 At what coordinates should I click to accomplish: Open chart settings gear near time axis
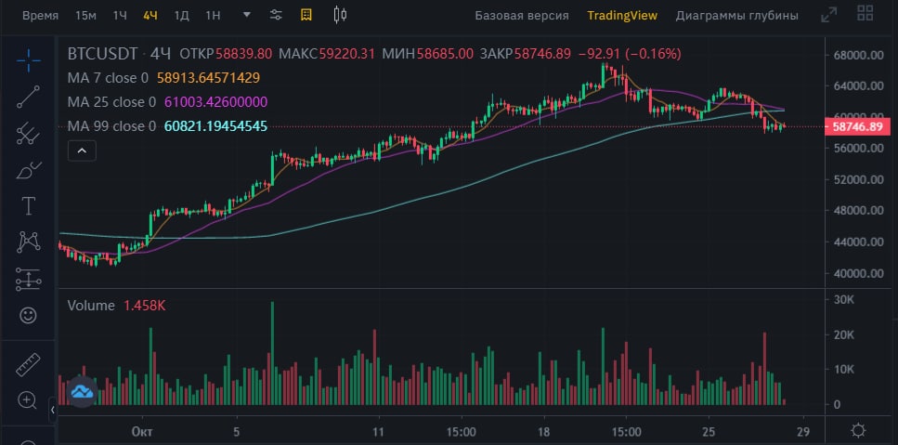coord(858,430)
